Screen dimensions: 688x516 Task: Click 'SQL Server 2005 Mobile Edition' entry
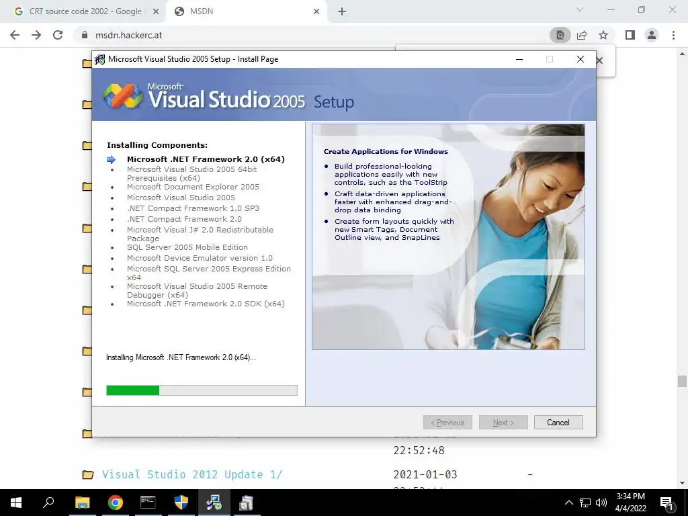[x=187, y=247]
